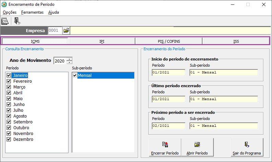Minimize the Encerramento de Período window
Image resolution: width=272 pixels, height=162 pixels.
click(x=233, y=4)
